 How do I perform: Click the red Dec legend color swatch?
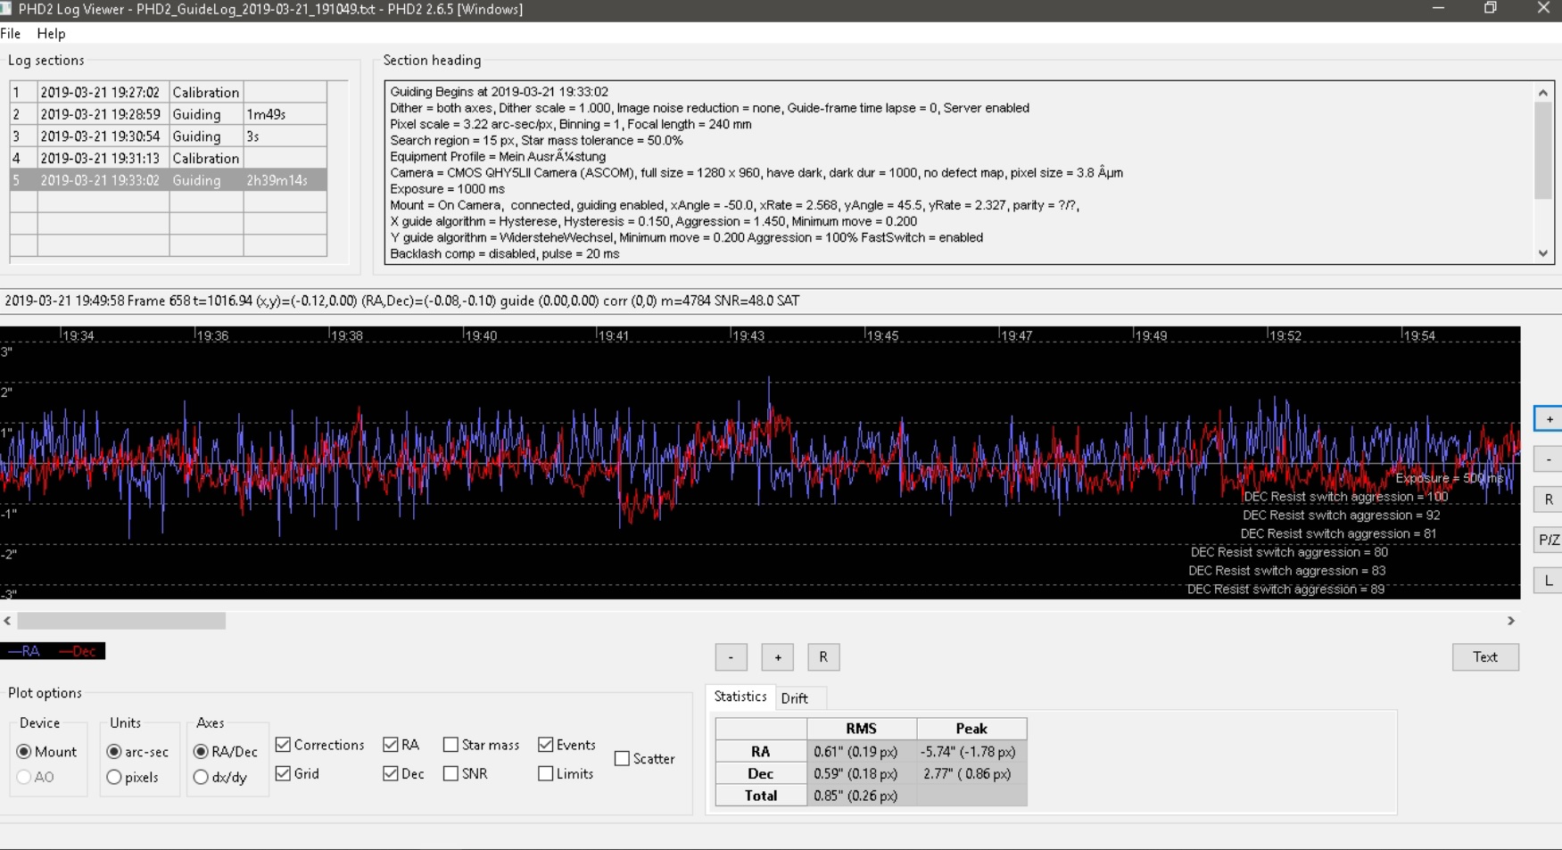point(79,651)
